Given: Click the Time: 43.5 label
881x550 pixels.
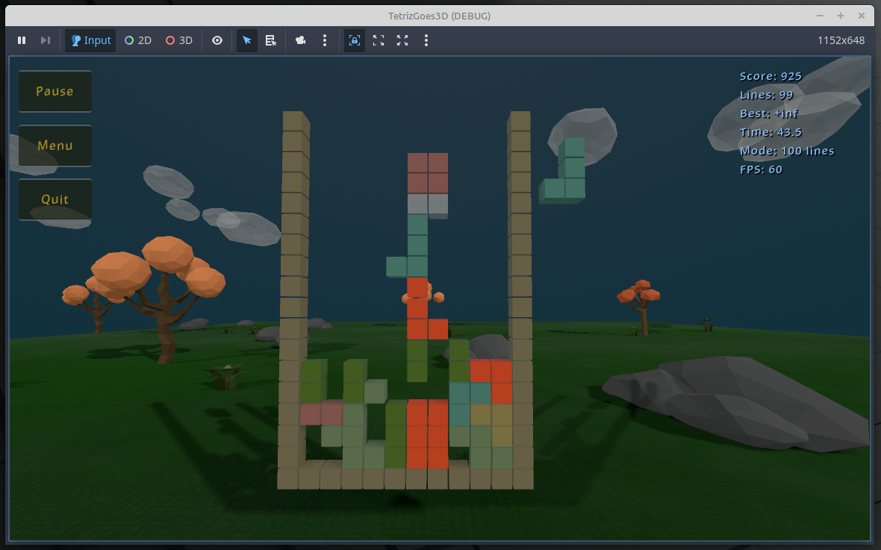Looking at the screenshot, I should pyautogui.click(x=771, y=132).
